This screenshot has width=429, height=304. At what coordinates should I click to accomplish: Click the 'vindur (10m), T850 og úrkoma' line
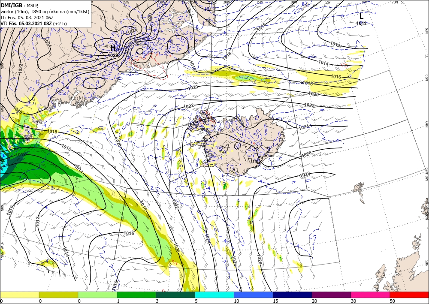click(x=45, y=12)
